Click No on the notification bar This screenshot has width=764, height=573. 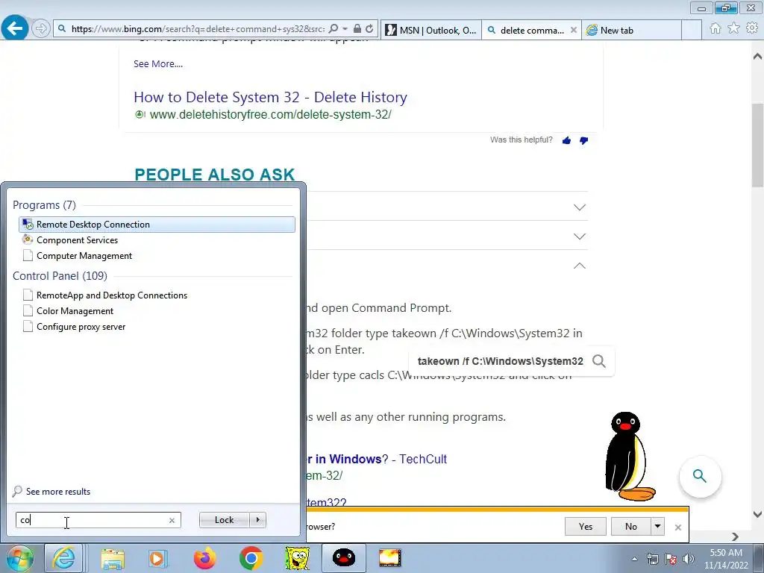(631, 526)
